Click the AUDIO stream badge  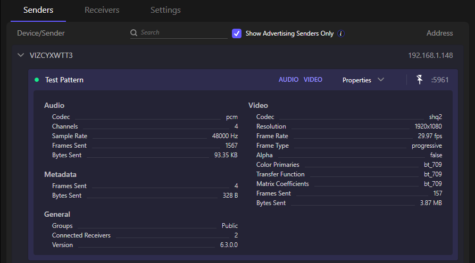pyautogui.click(x=288, y=80)
